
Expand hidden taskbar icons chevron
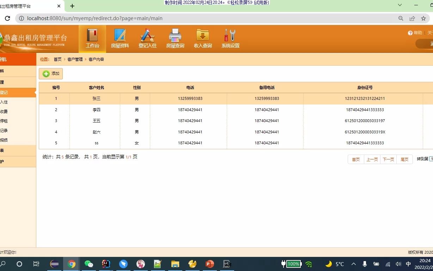(353, 264)
